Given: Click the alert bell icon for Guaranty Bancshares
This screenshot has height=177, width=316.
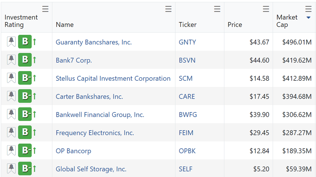Looking at the screenshot, I should coord(11,42).
